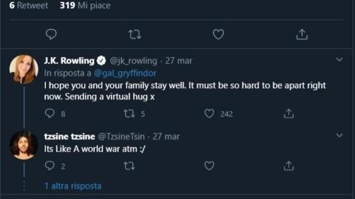Image resolution: width=355 pixels, height=199 pixels.
Task: Open tzsine tzsine's profile avatar
Action: click(x=24, y=145)
